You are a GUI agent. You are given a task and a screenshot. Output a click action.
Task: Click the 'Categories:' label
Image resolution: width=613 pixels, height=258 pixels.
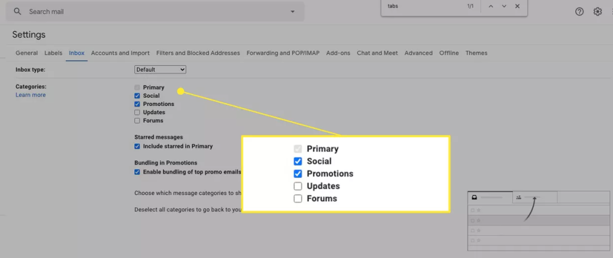(x=31, y=87)
